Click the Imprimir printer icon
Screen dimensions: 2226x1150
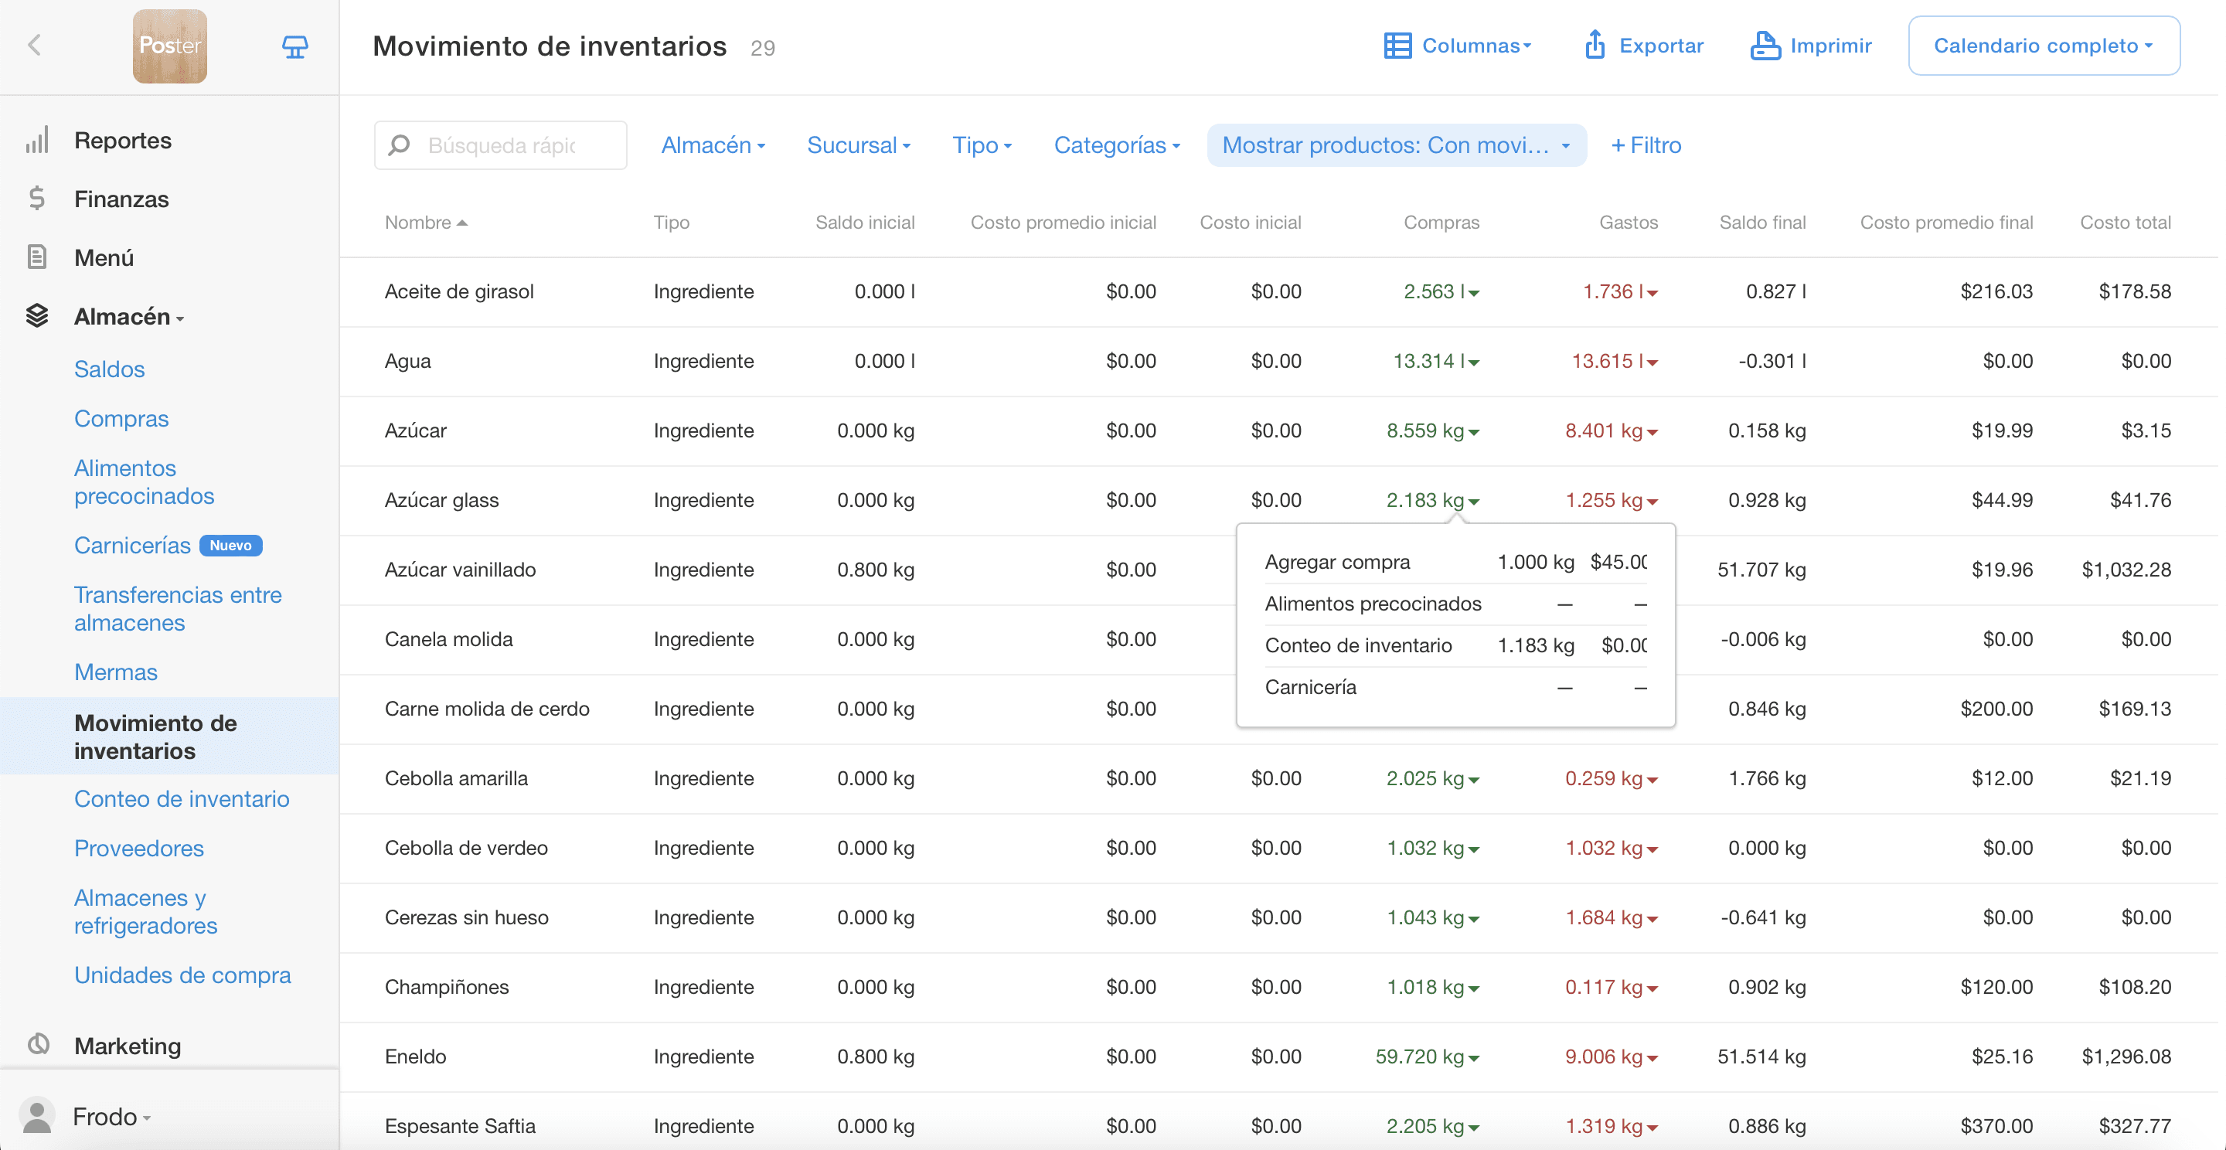1765,46
